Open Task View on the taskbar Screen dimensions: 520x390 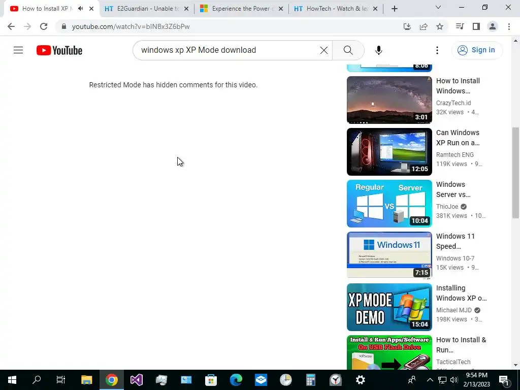(x=61, y=380)
